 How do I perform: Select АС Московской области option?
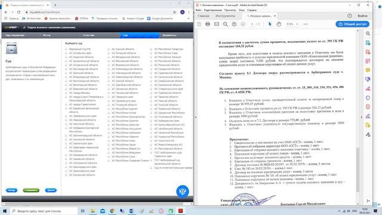coord(109,61)
